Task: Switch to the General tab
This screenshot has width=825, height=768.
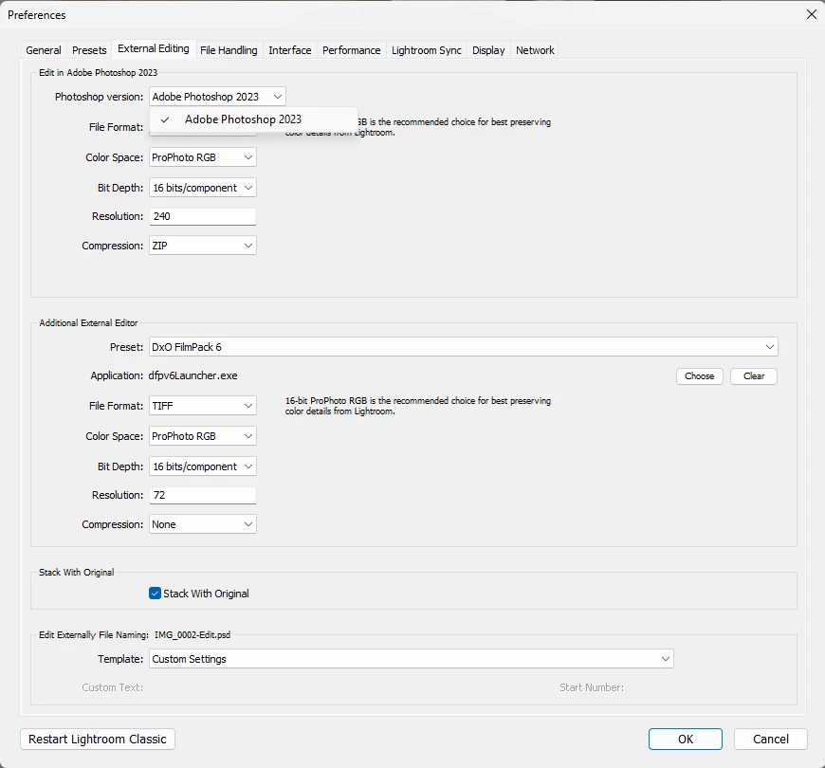Action: (x=43, y=50)
